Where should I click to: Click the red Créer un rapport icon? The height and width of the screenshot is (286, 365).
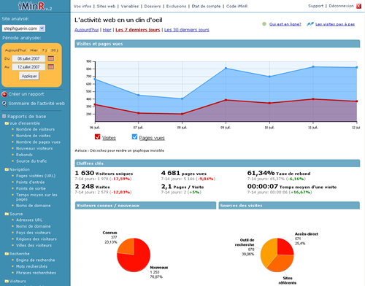click(4, 94)
